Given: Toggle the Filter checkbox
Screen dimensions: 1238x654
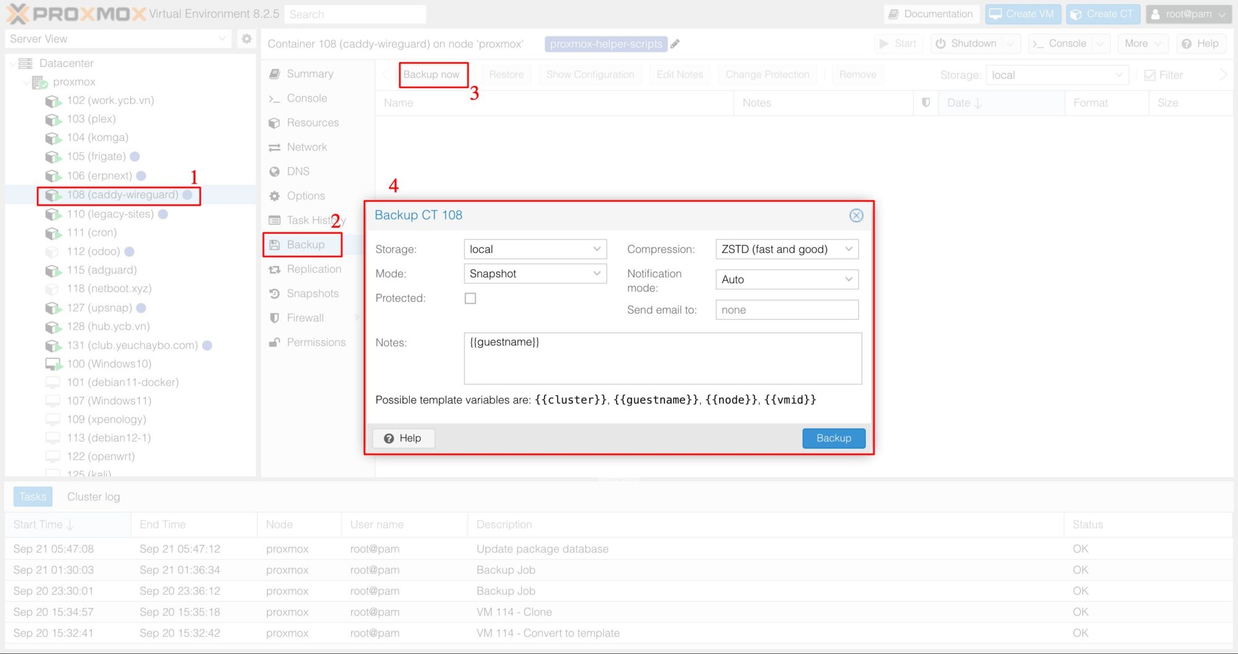Looking at the screenshot, I should tap(1150, 75).
